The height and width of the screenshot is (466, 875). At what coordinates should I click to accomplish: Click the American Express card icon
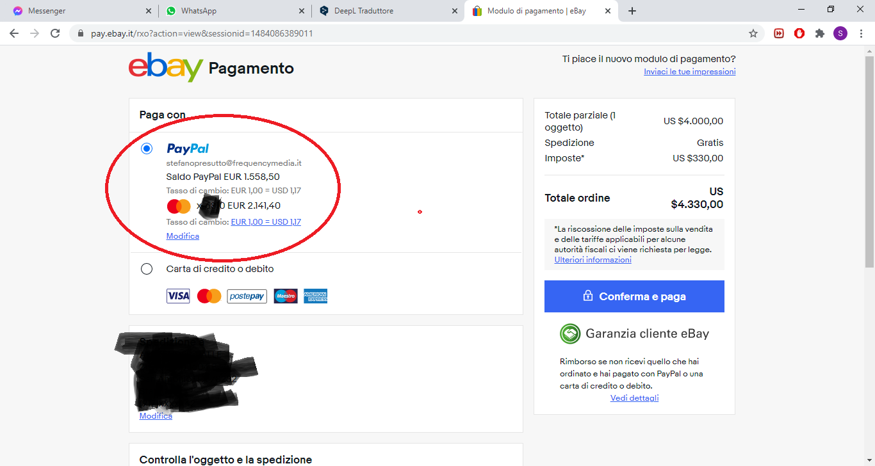pos(315,296)
